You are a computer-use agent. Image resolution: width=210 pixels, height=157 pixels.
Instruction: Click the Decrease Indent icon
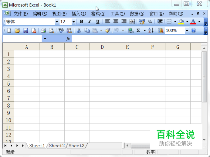click(160, 21)
